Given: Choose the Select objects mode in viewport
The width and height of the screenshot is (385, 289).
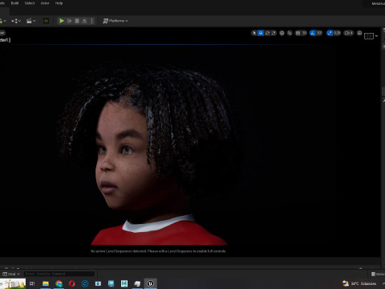Looking at the screenshot, I should pos(254,33).
